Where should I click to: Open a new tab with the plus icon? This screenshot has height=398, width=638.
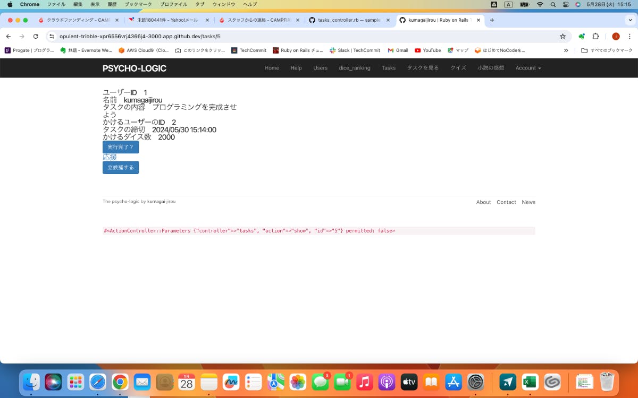492,20
